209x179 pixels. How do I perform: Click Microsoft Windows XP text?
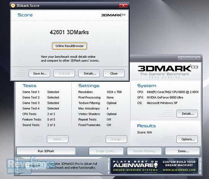162,103
